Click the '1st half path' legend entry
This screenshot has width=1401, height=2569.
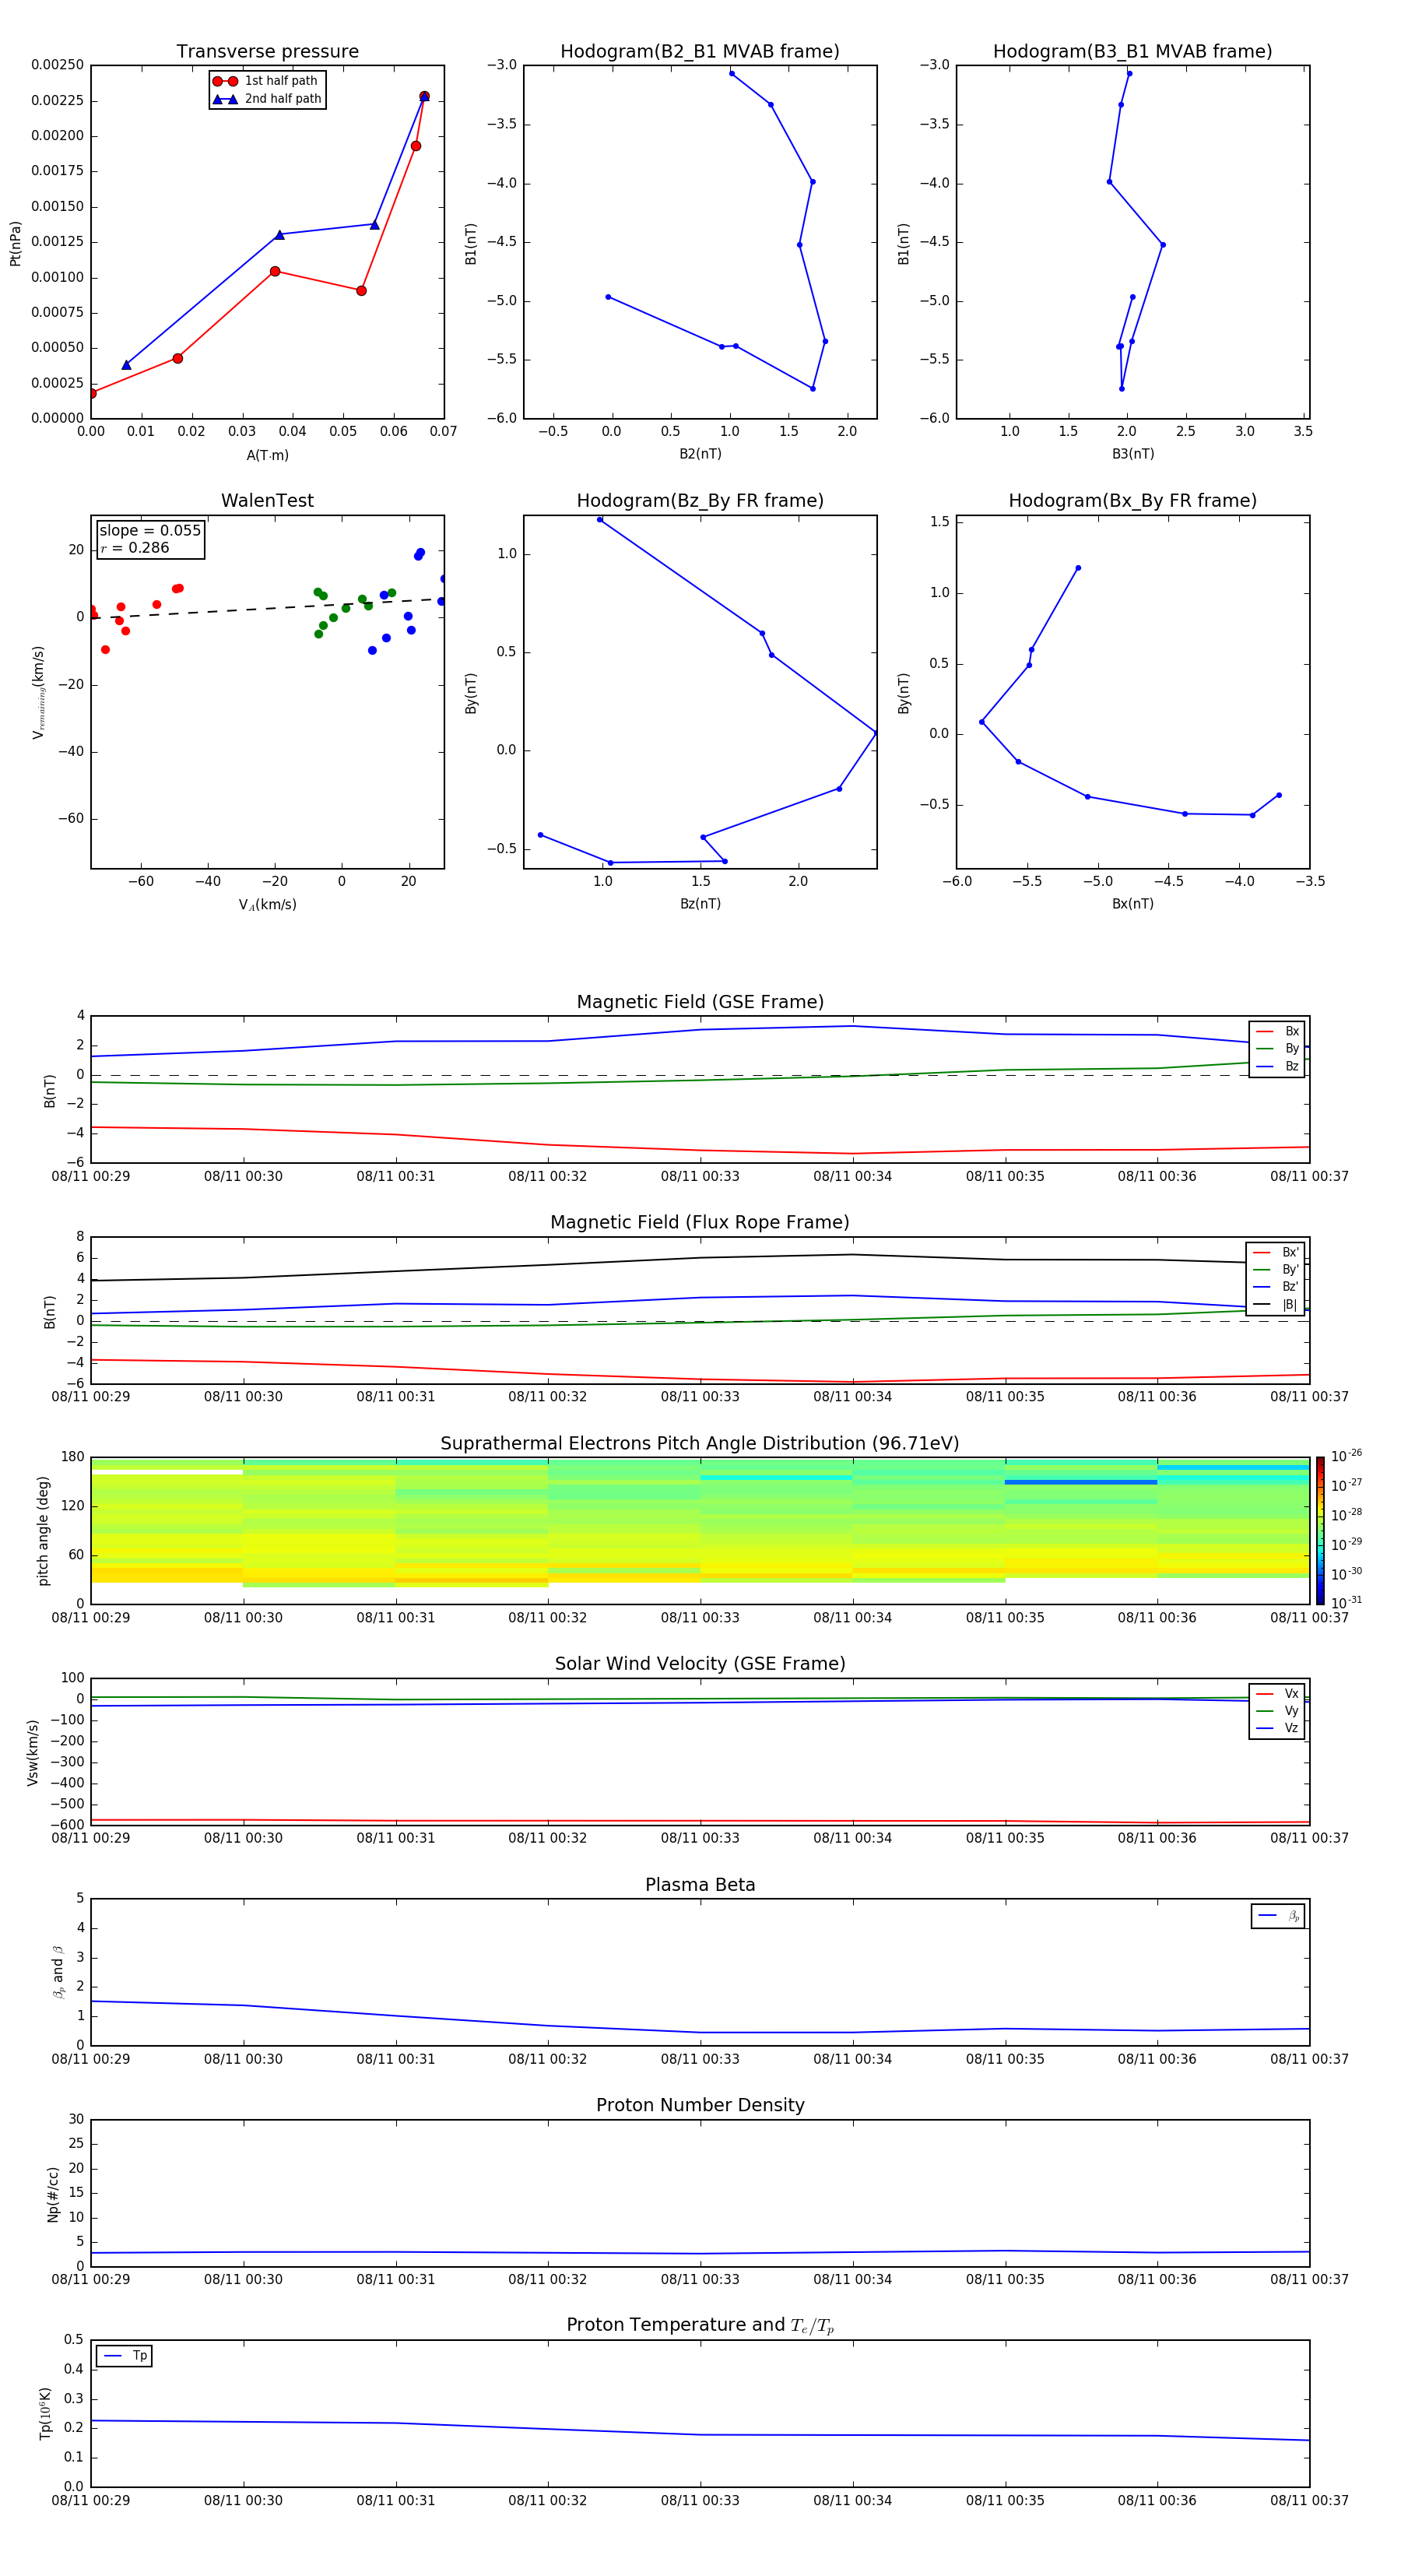tap(266, 81)
